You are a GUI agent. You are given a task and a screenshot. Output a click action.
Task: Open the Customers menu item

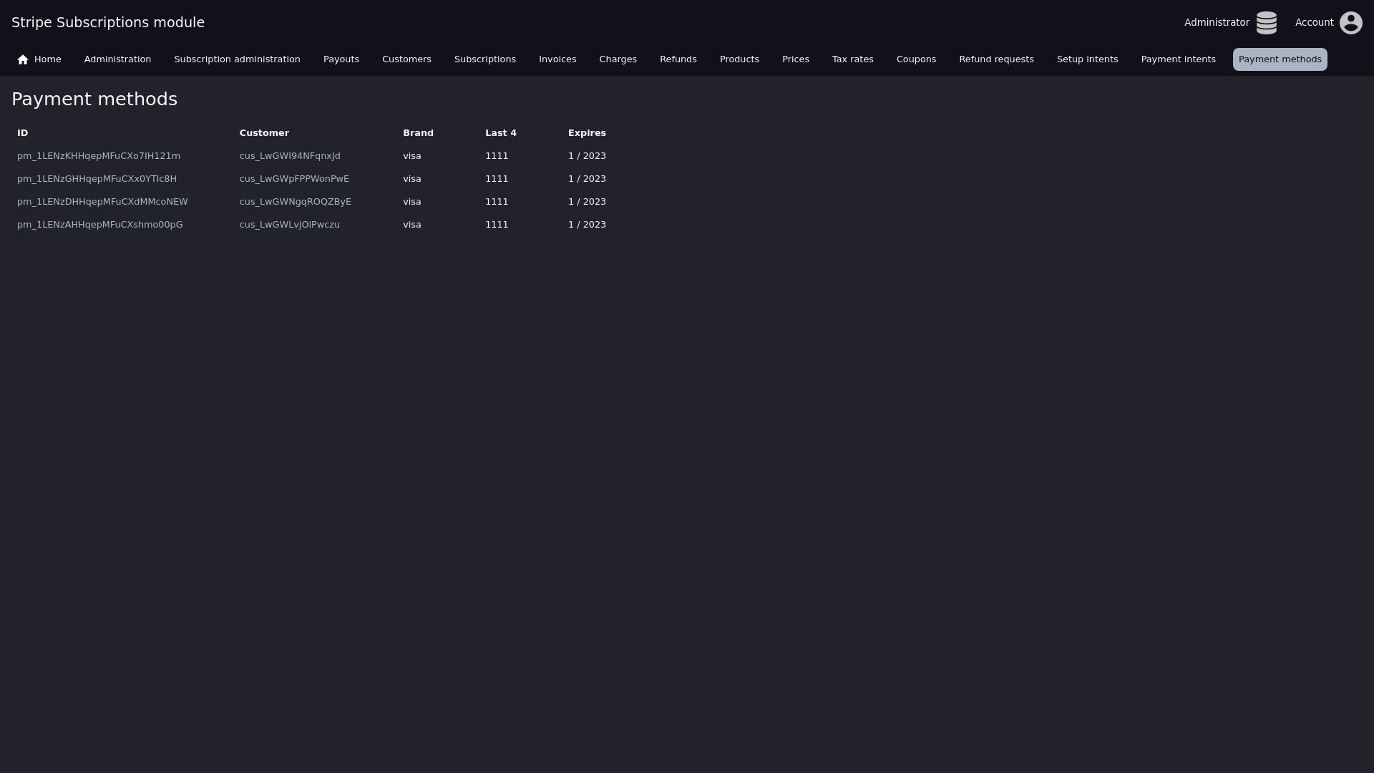(406, 59)
